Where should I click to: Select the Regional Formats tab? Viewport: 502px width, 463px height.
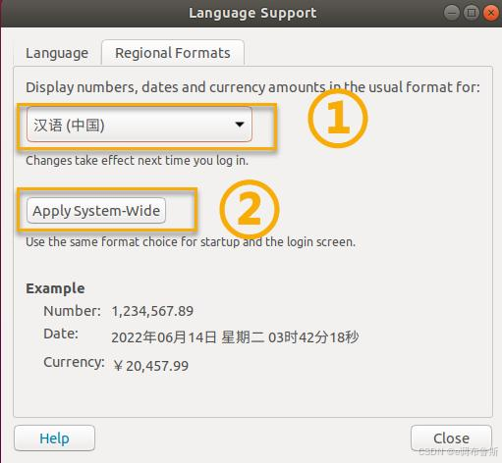(173, 53)
